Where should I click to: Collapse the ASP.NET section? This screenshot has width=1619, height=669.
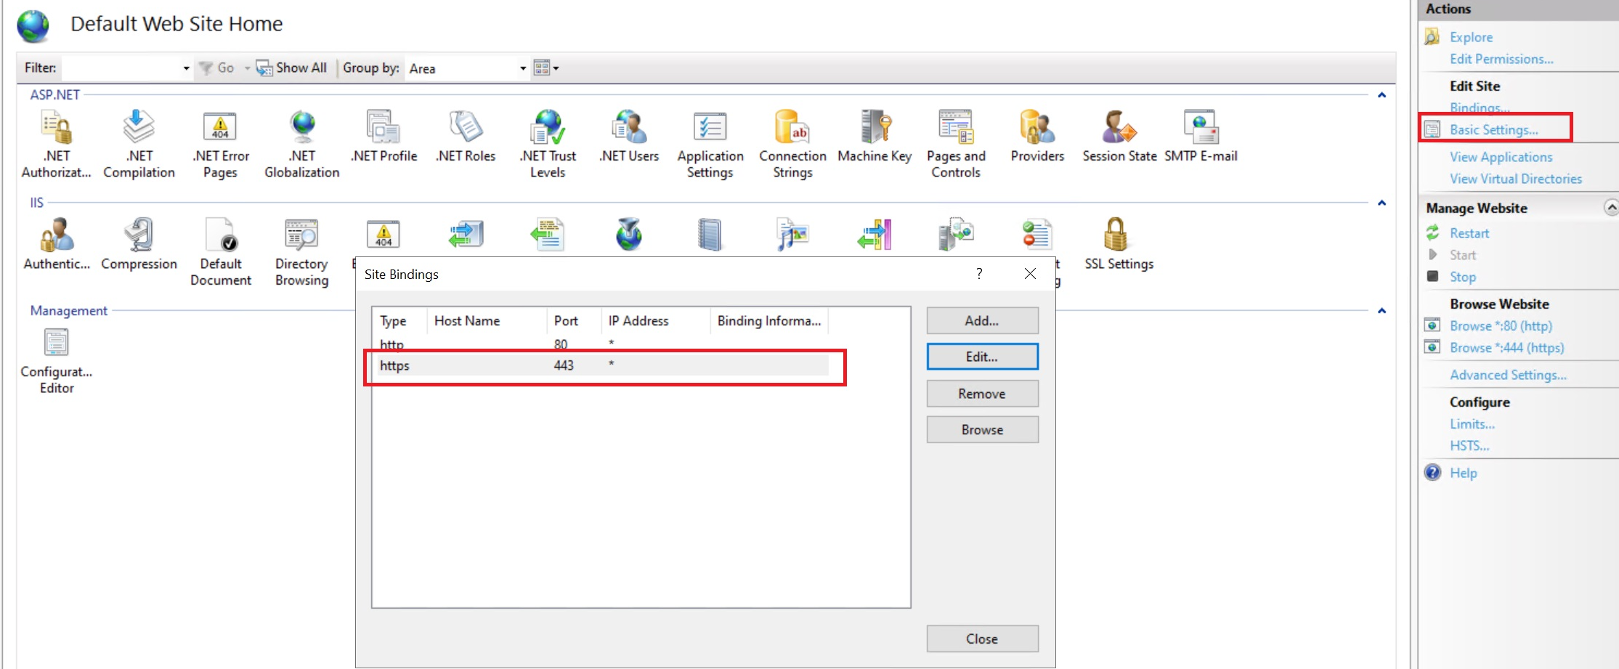1381,95
